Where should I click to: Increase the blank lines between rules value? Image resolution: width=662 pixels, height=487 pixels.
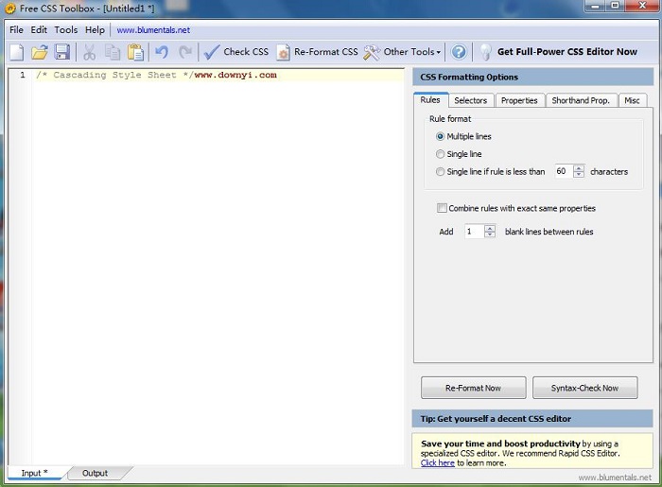coord(490,228)
